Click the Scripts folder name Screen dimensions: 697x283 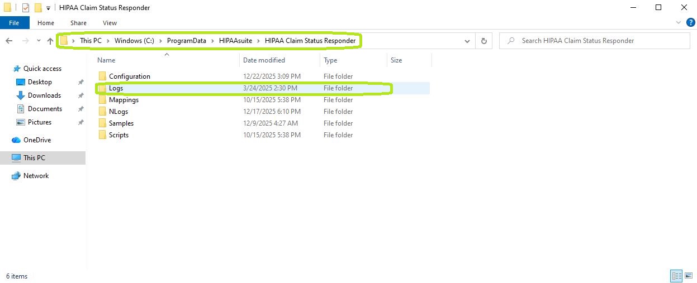(118, 135)
